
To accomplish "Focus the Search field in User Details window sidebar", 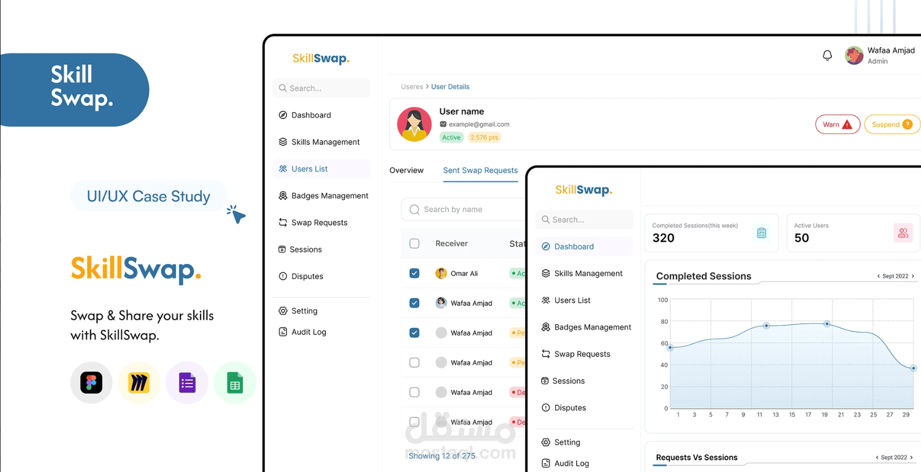I will pos(321,88).
